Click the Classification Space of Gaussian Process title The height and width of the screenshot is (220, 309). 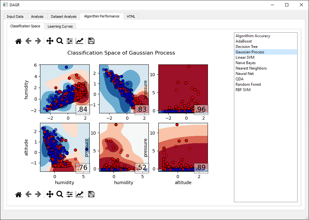pyautogui.click(x=121, y=53)
